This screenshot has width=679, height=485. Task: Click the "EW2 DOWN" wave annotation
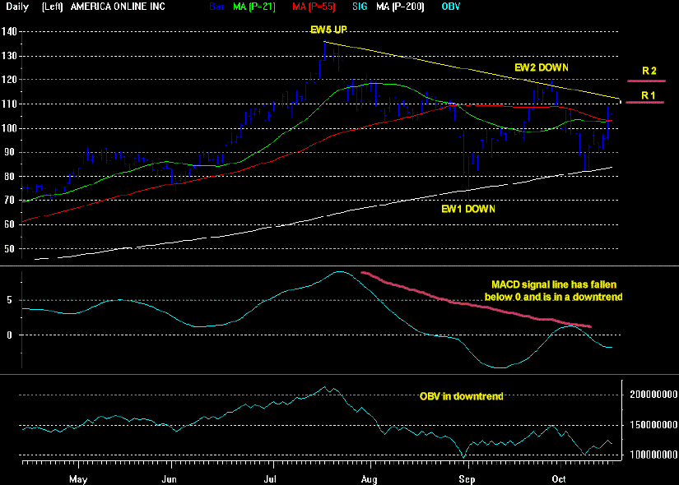click(x=542, y=67)
